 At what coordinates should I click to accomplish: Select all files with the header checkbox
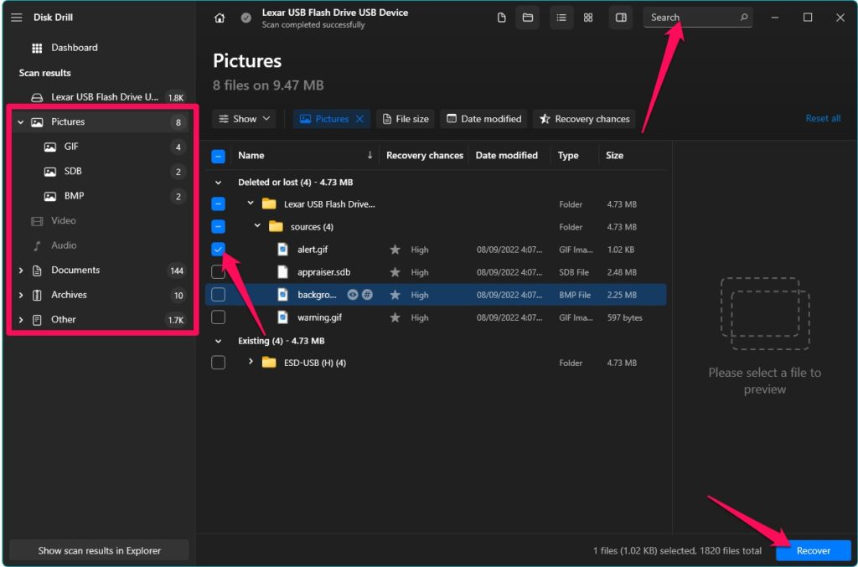pos(219,155)
